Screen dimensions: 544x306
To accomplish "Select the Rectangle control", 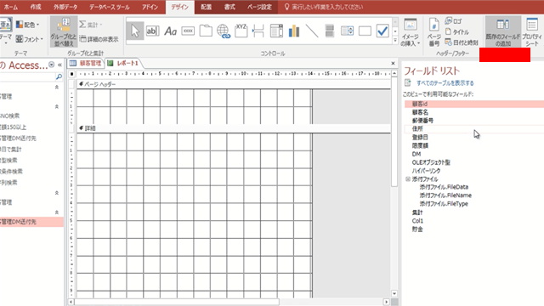I will (365, 31).
